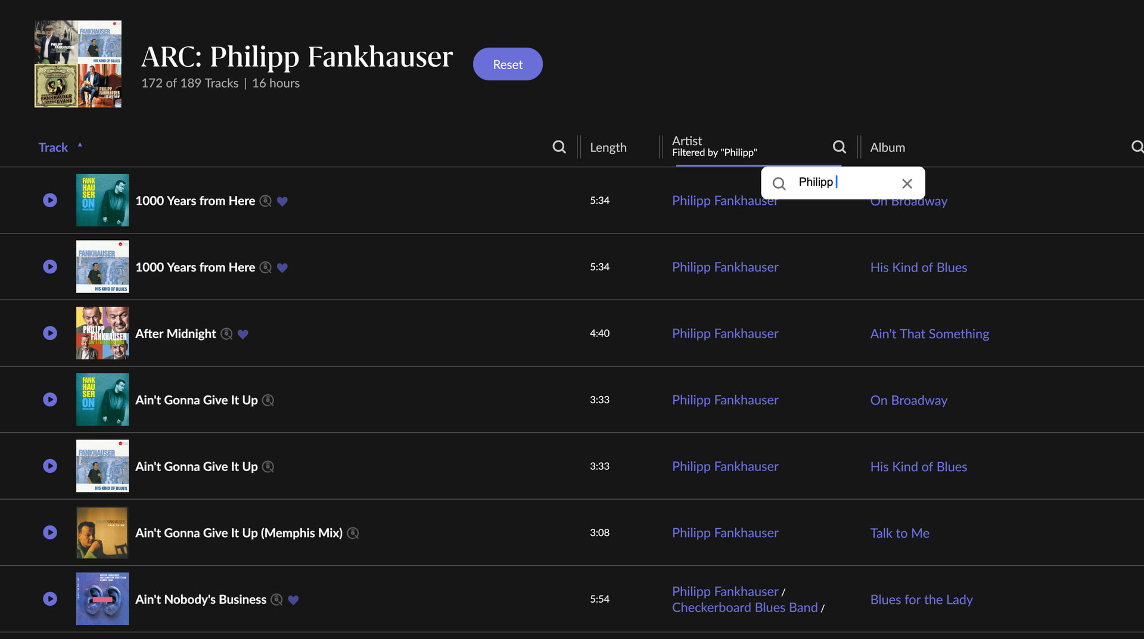This screenshot has width=1144, height=639.
Task: Click the Album column header
Action: pyautogui.click(x=887, y=147)
